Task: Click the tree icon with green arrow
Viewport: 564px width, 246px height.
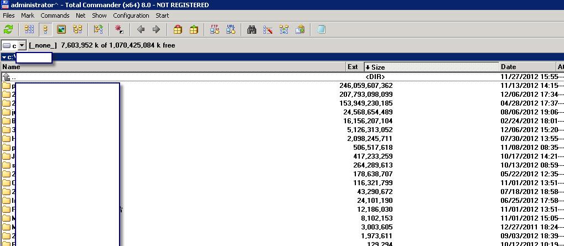Action: [98, 29]
